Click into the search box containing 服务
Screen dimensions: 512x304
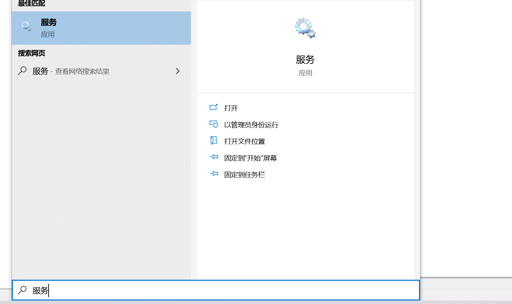[216, 290]
